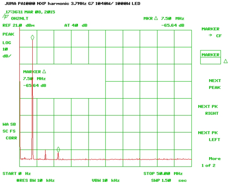The height and width of the screenshot is (185, 229).
Task: Click the HP logo icon
Action: [6, 16]
